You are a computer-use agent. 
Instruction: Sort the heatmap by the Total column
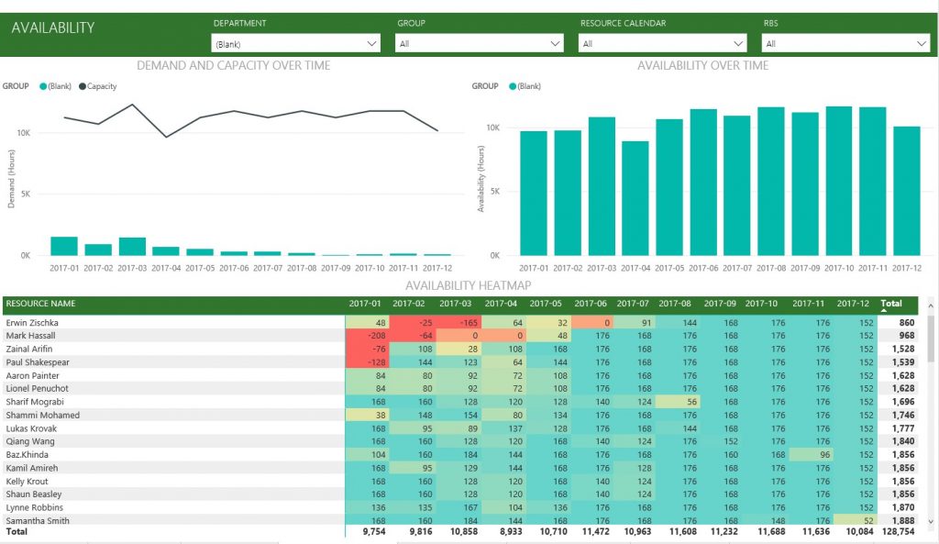[x=890, y=304]
